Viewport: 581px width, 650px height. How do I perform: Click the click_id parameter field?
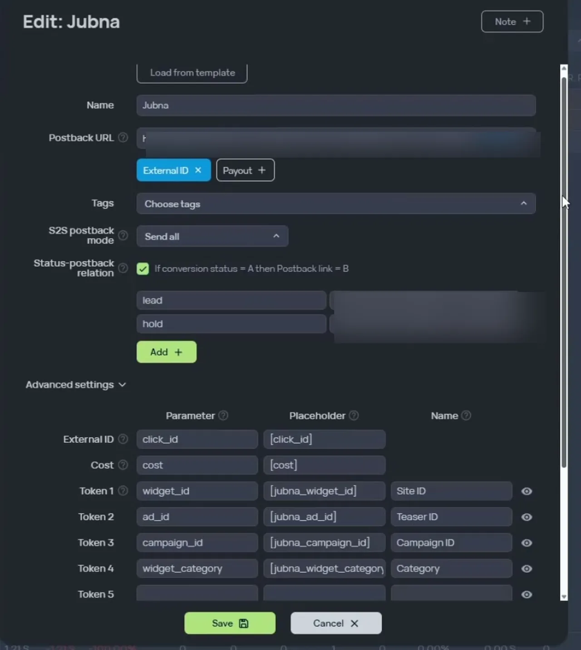click(197, 439)
